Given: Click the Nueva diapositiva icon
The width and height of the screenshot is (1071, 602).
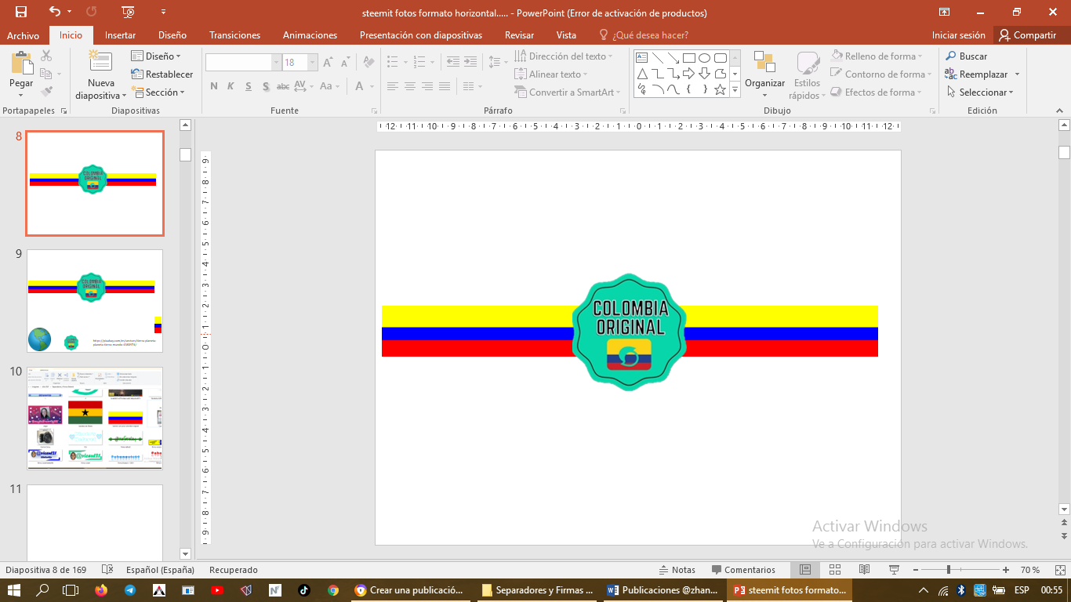Looking at the screenshot, I should click(x=100, y=62).
